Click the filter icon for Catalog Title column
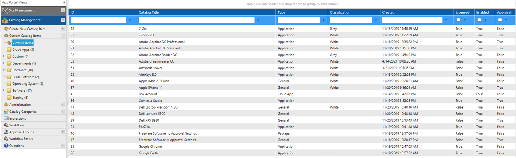 (x=258, y=20)
